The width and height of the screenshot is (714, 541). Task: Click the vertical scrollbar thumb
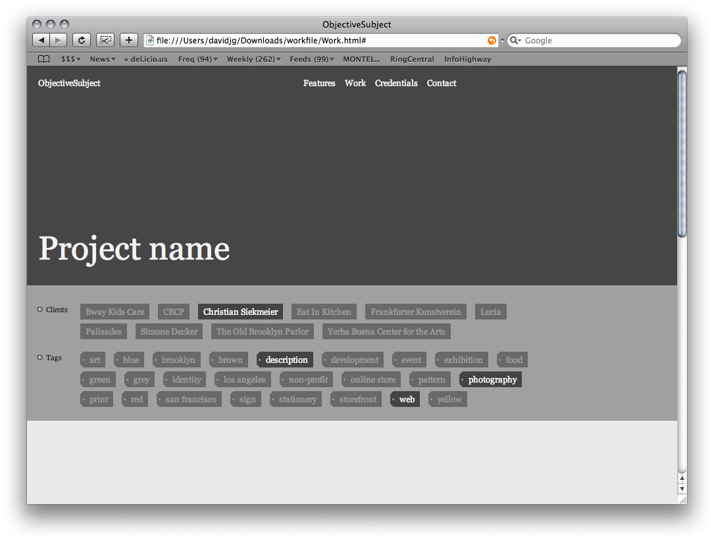pyautogui.click(x=682, y=154)
